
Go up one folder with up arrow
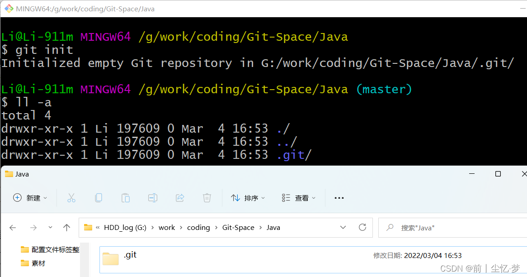(x=66, y=228)
